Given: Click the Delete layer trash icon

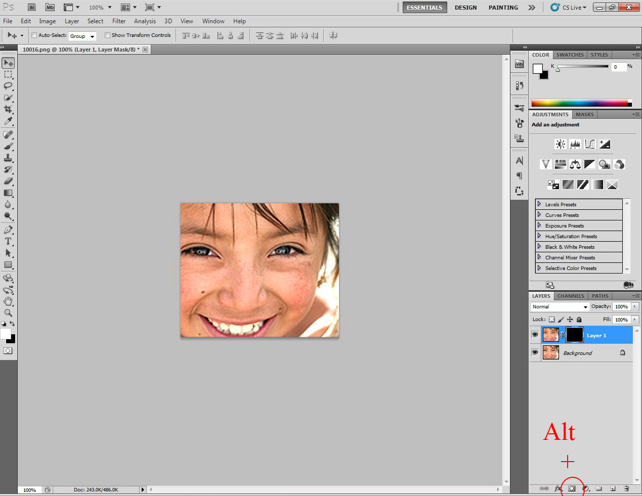Looking at the screenshot, I should pyautogui.click(x=626, y=488).
